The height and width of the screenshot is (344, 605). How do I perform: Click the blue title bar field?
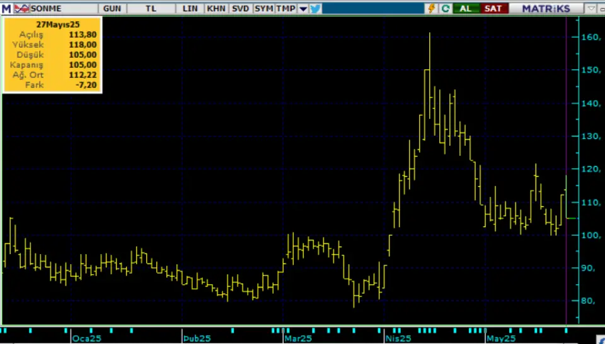pos(372,8)
